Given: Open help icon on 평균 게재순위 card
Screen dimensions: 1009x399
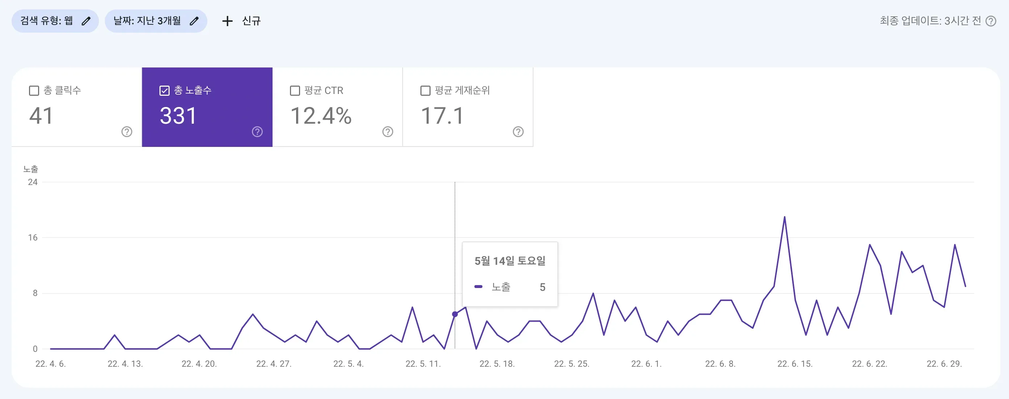Looking at the screenshot, I should (518, 132).
